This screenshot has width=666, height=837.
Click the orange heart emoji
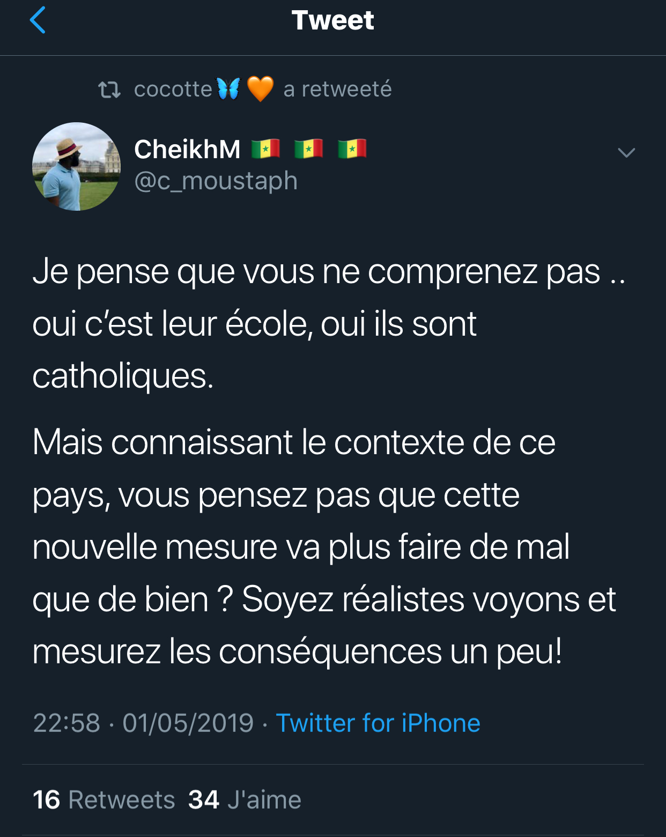click(260, 88)
